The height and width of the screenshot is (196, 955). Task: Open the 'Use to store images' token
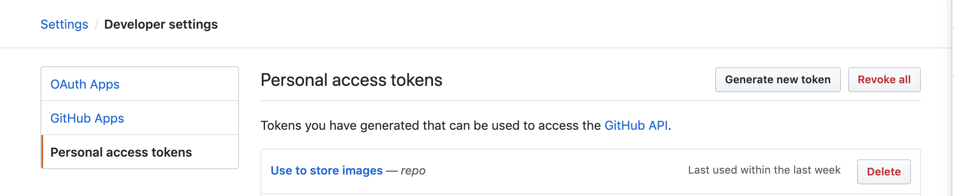point(327,170)
